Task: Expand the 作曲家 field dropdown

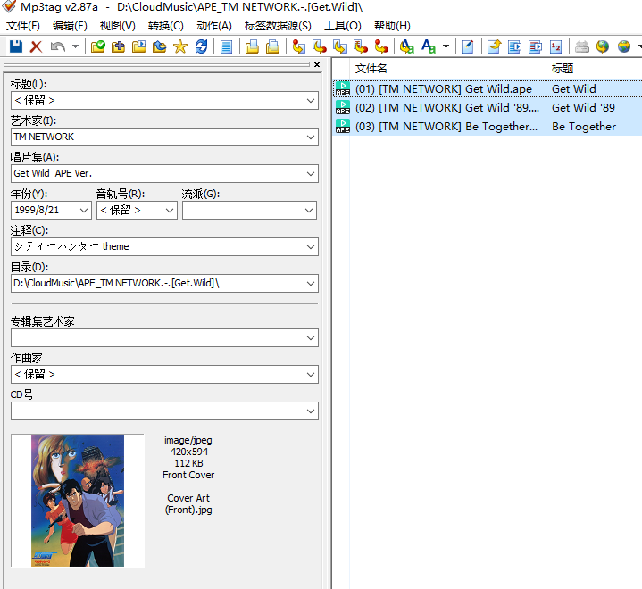Action: tap(311, 375)
